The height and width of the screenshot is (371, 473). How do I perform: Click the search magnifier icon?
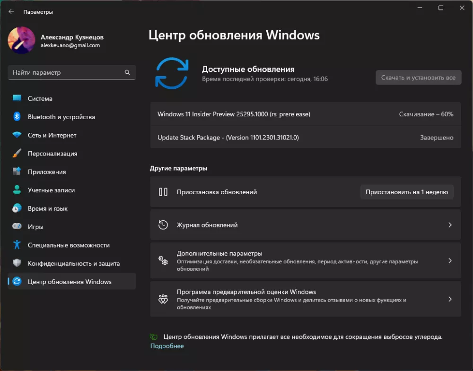pyautogui.click(x=127, y=73)
